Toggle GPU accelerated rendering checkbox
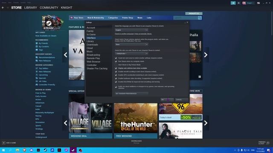The width and height of the screenshot is (273, 153). [116, 75]
